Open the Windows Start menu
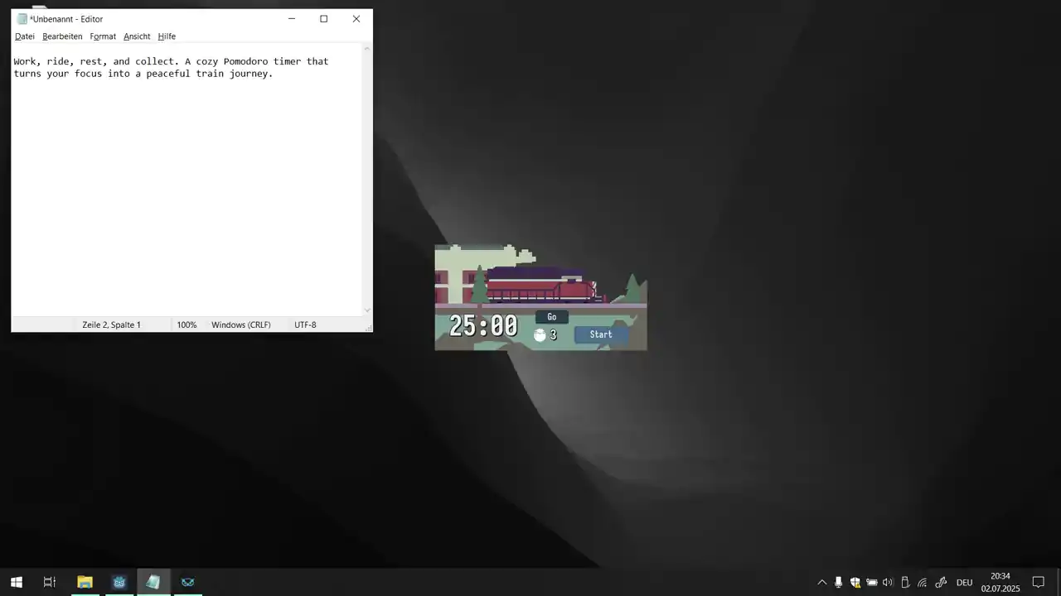Screen dimensions: 1061x596 coord(16,582)
